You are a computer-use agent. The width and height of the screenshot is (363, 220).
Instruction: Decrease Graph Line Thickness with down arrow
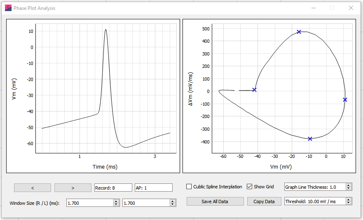pos(349,188)
